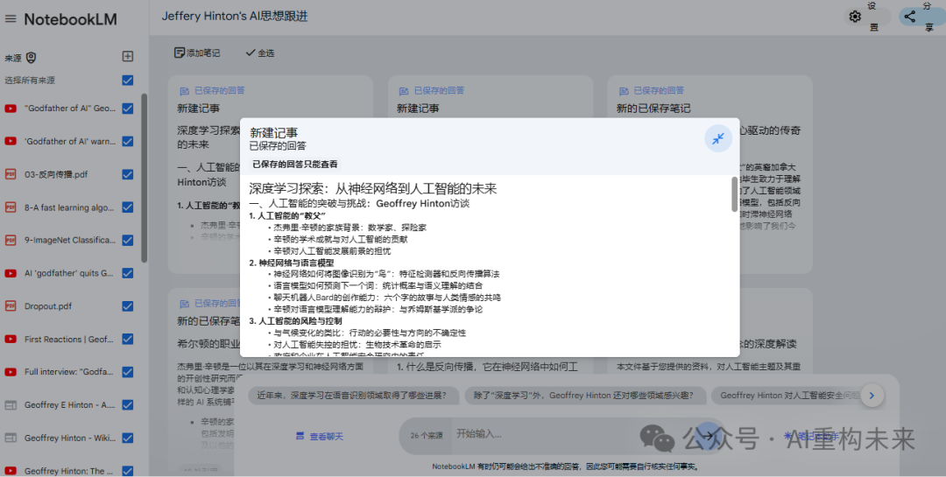Image resolution: width=946 pixels, height=477 pixels.
Task: Click 全选 to select all notes
Action: point(260,53)
